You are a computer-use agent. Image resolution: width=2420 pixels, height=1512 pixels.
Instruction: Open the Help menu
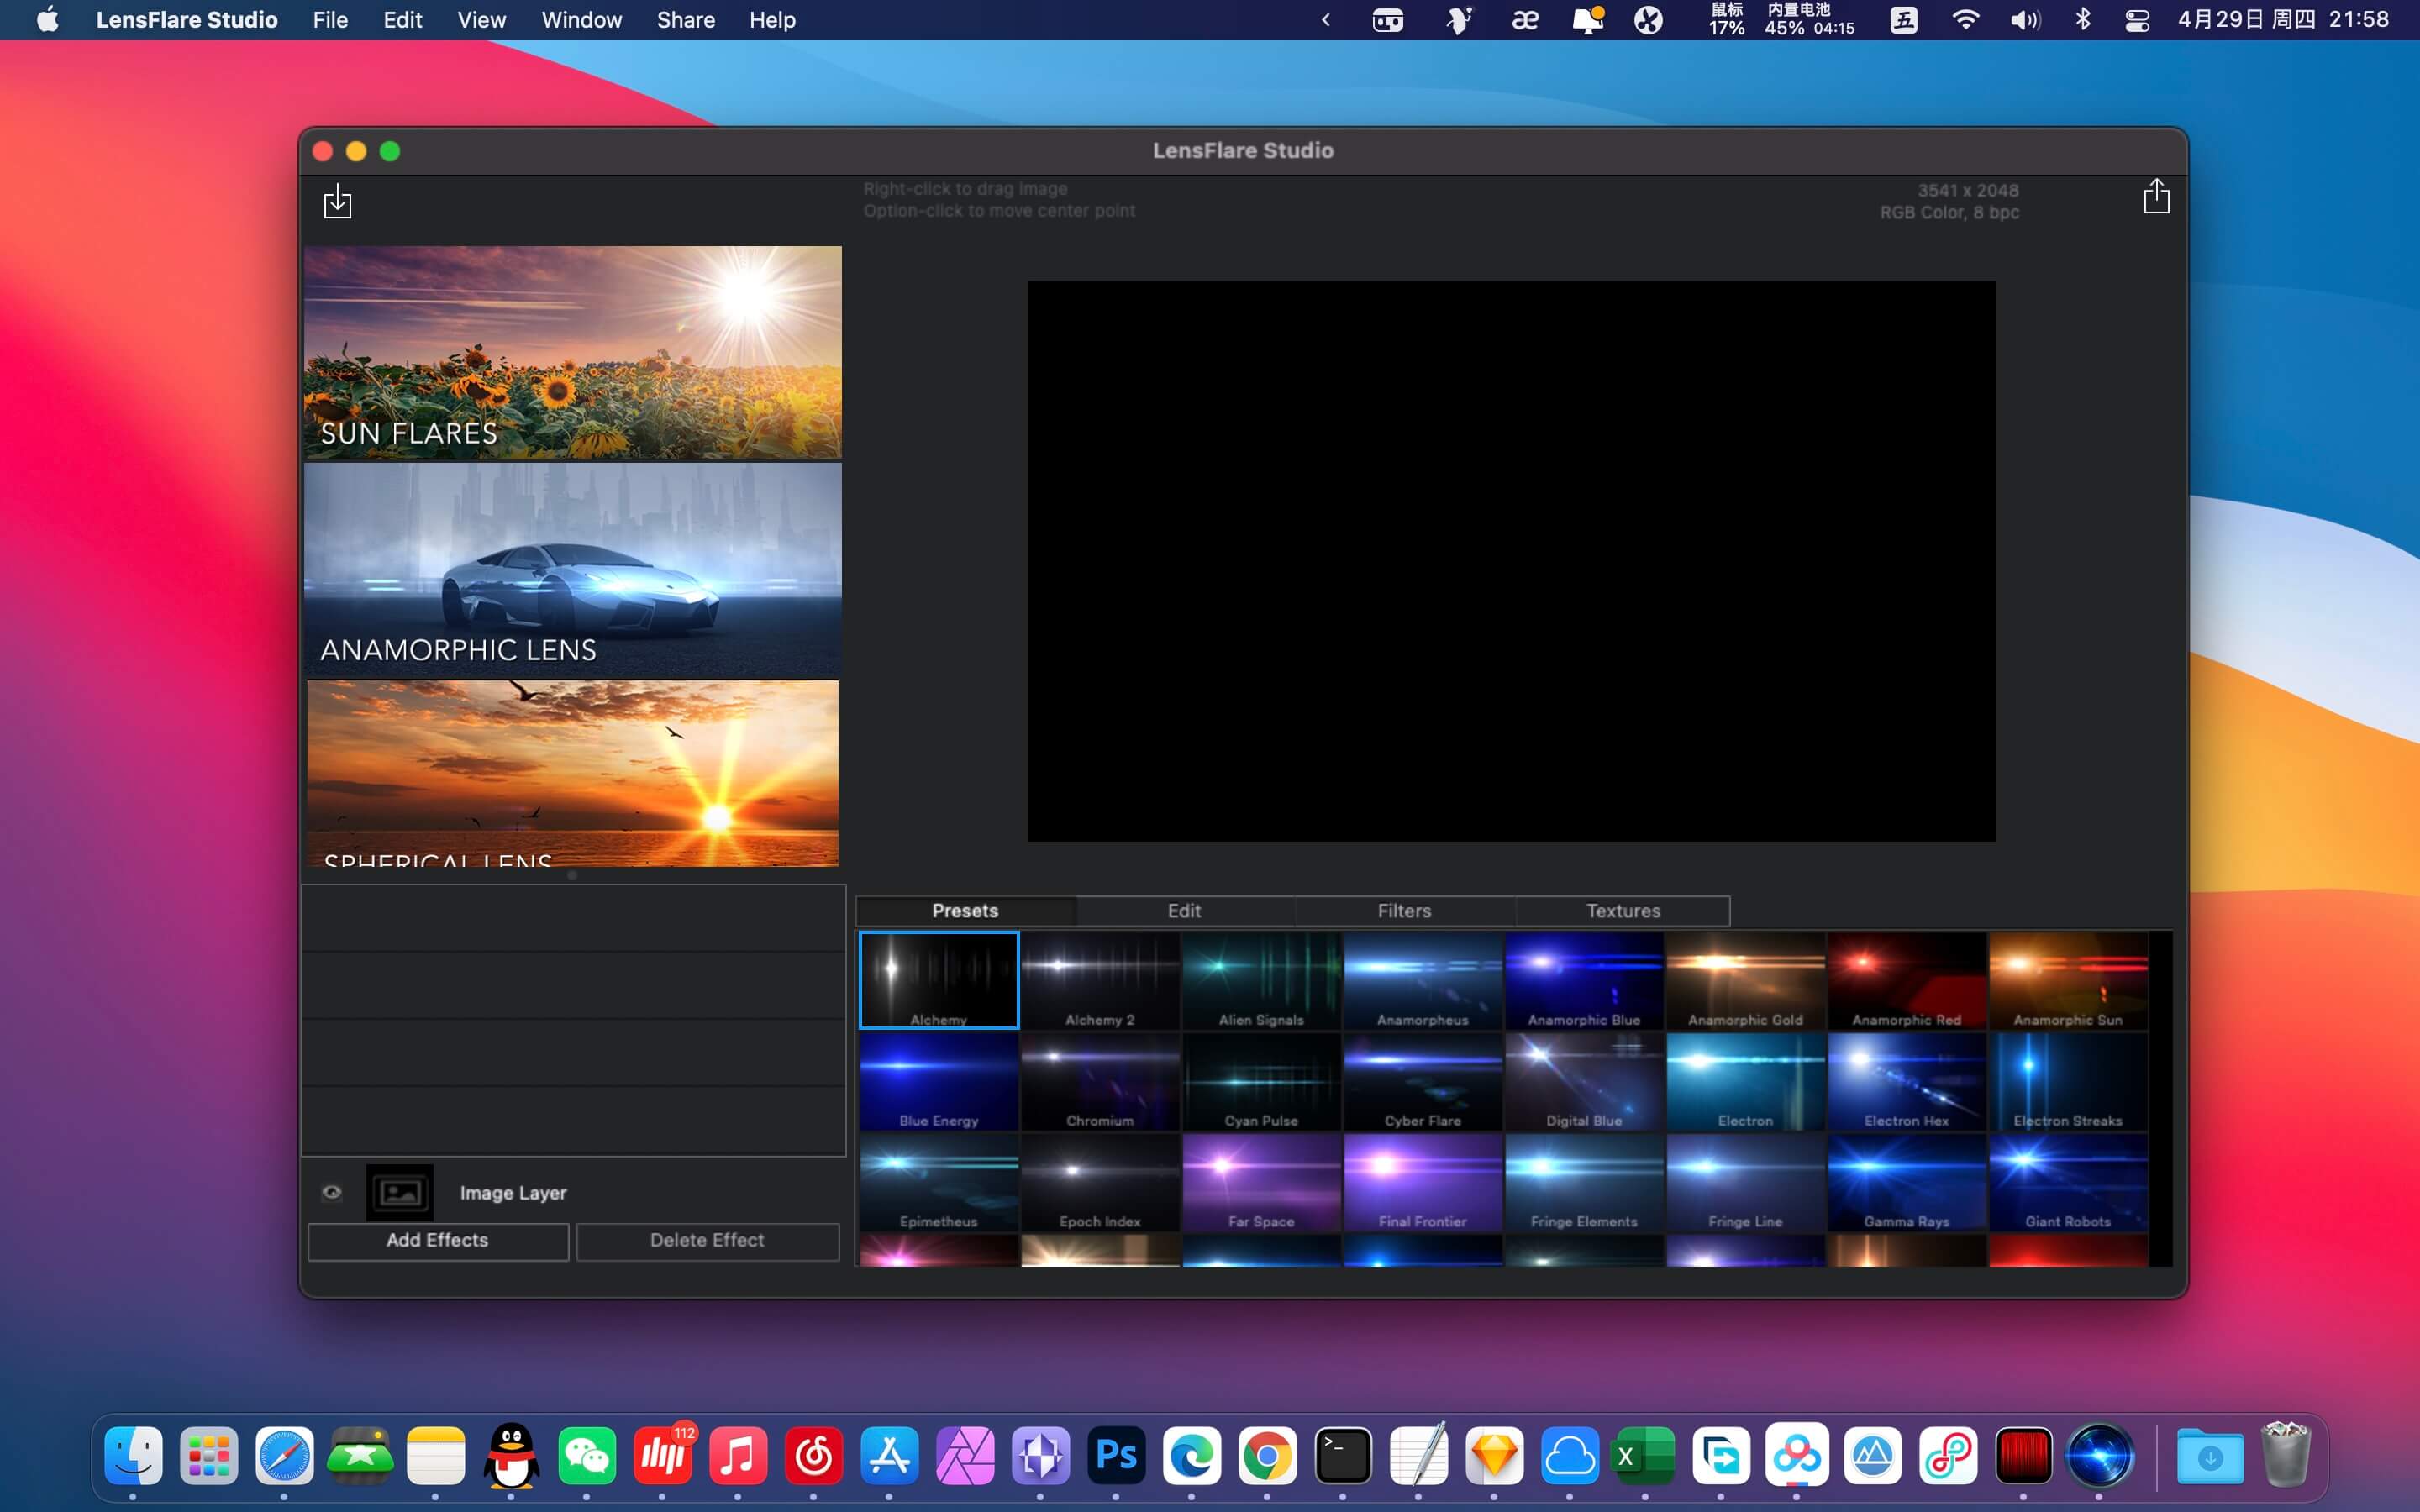773,20
